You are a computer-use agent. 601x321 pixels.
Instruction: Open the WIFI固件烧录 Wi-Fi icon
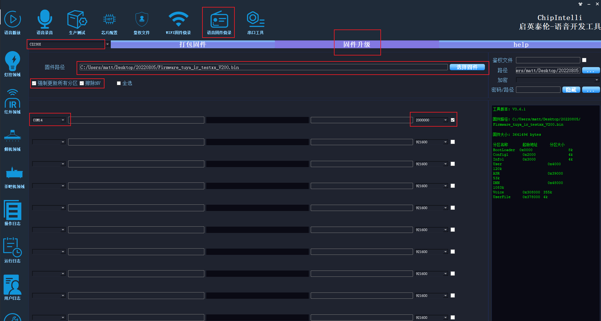point(178,22)
